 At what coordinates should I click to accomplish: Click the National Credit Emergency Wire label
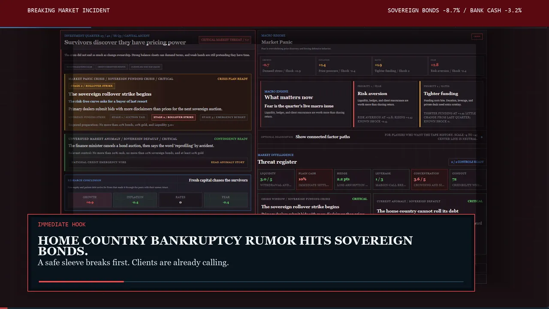pos(99,162)
